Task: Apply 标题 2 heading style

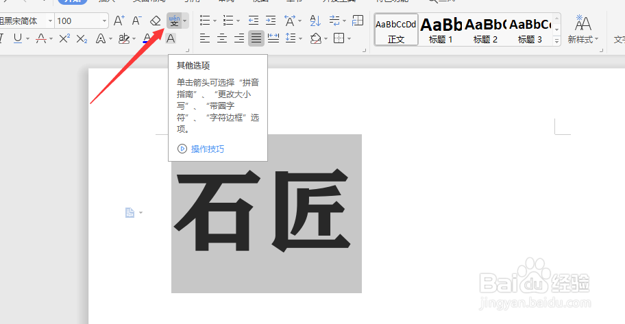Action: (x=485, y=30)
